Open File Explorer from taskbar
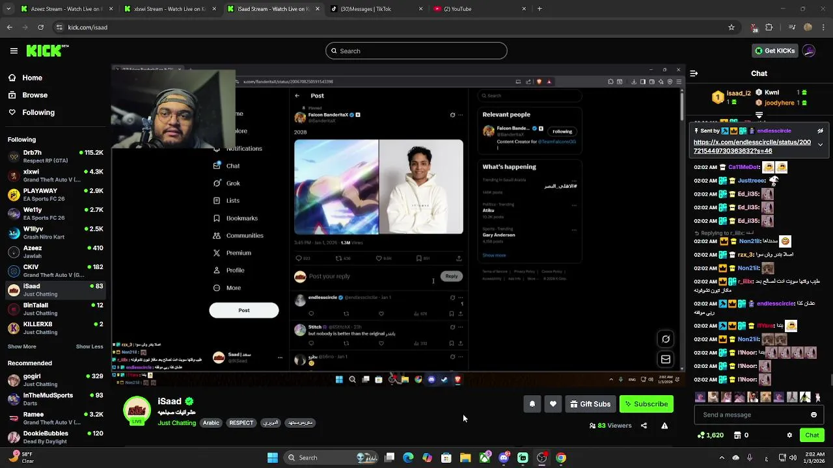This screenshot has height=468, width=833. (x=465, y=458)
